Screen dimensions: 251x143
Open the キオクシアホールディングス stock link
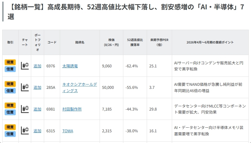click(x=79, y=87)
